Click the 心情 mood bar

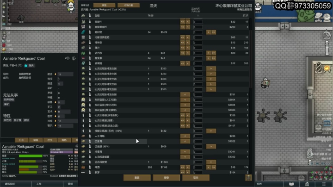31,161
